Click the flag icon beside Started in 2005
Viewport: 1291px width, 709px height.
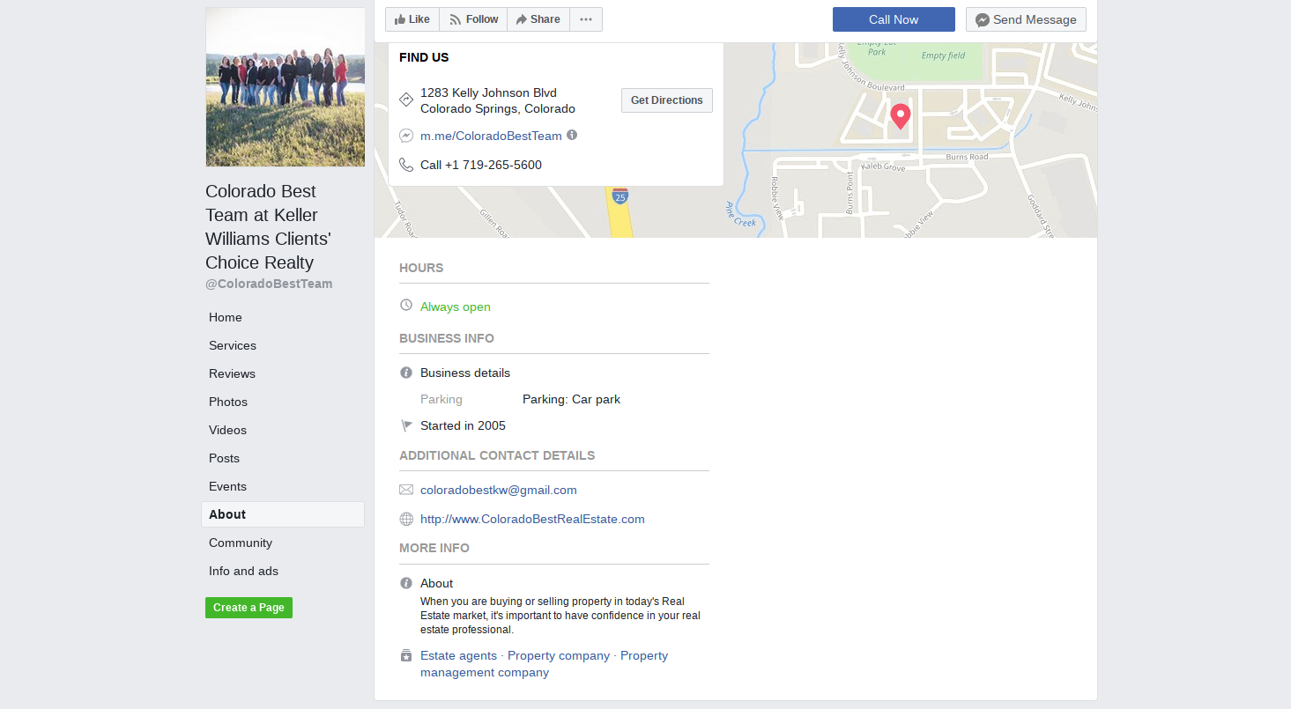[x=406, y=425]
